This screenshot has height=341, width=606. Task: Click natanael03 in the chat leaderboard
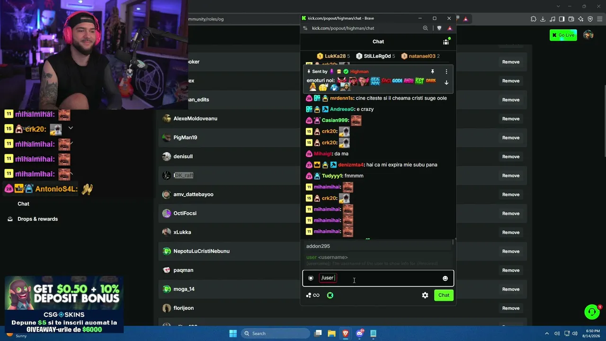click(422, 56)
